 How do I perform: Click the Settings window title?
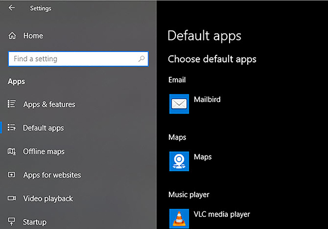click(40, 8)
